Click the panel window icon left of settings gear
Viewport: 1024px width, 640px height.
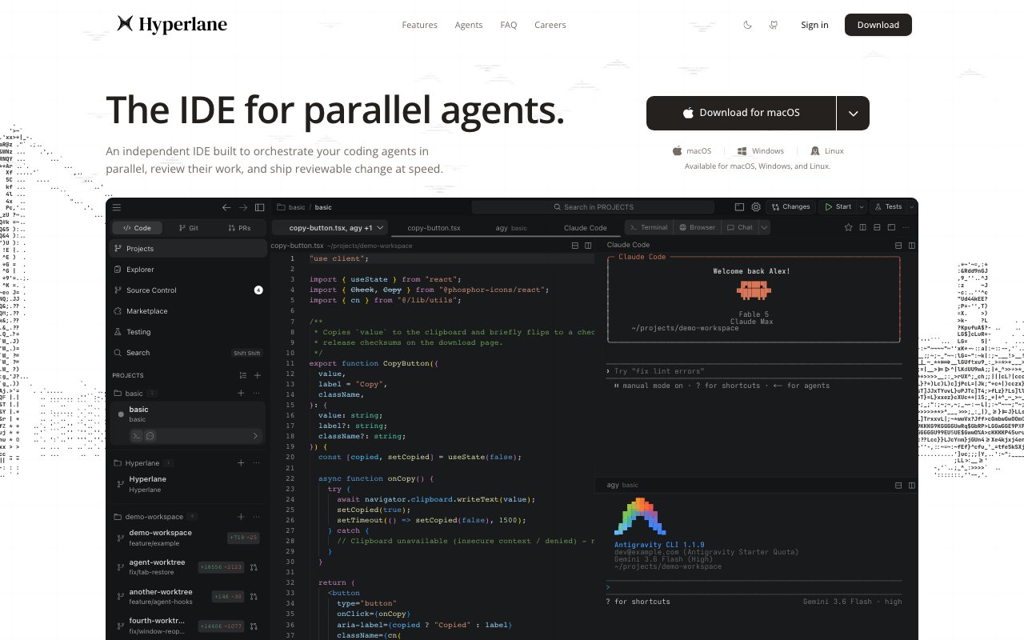coord(739,207)
